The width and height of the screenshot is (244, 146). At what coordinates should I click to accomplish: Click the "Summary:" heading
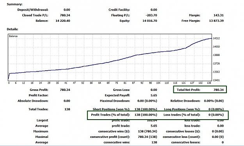[14, 4]
